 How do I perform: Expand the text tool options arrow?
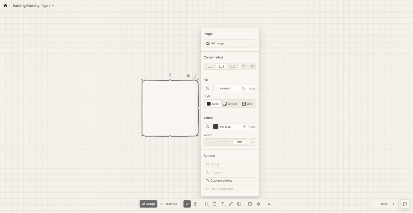tap(225, 206)
